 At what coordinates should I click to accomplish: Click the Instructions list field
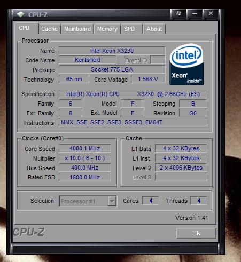click(133, 122)
